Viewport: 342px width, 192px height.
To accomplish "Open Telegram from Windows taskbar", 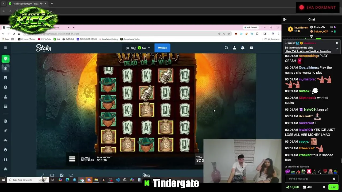I will click(x=74, y=180).
